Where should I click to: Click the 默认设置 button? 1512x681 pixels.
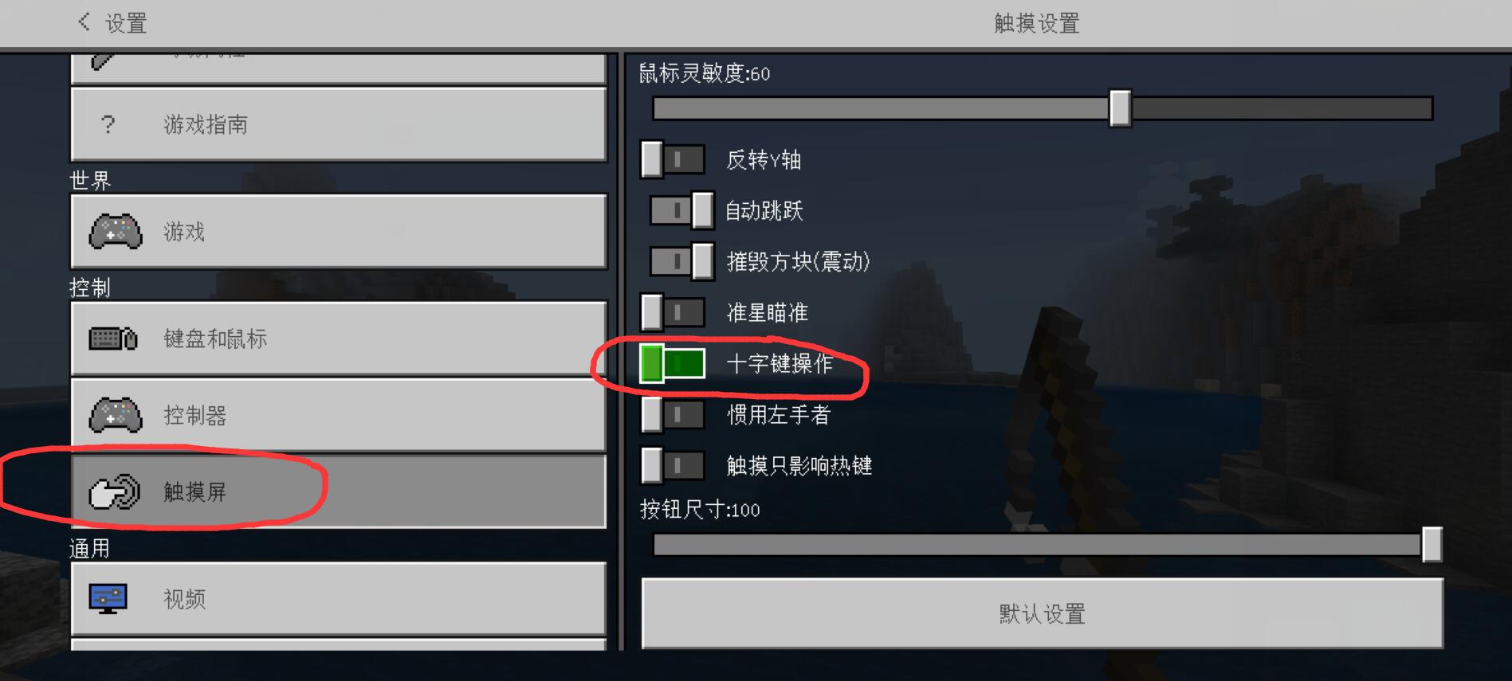(x=1043, y=613)
